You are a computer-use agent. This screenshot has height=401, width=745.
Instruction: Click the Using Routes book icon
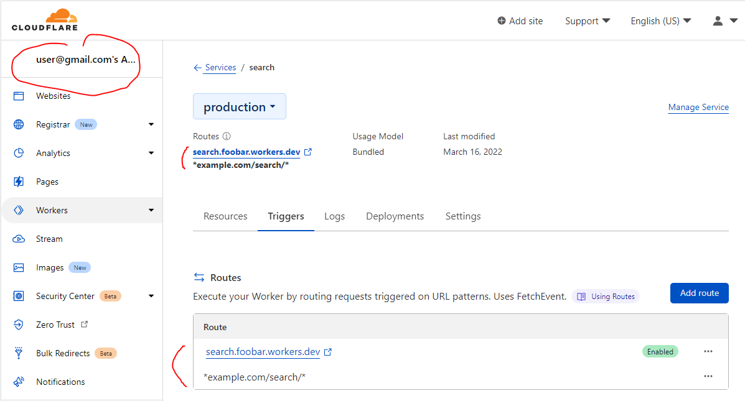point(581,297)
